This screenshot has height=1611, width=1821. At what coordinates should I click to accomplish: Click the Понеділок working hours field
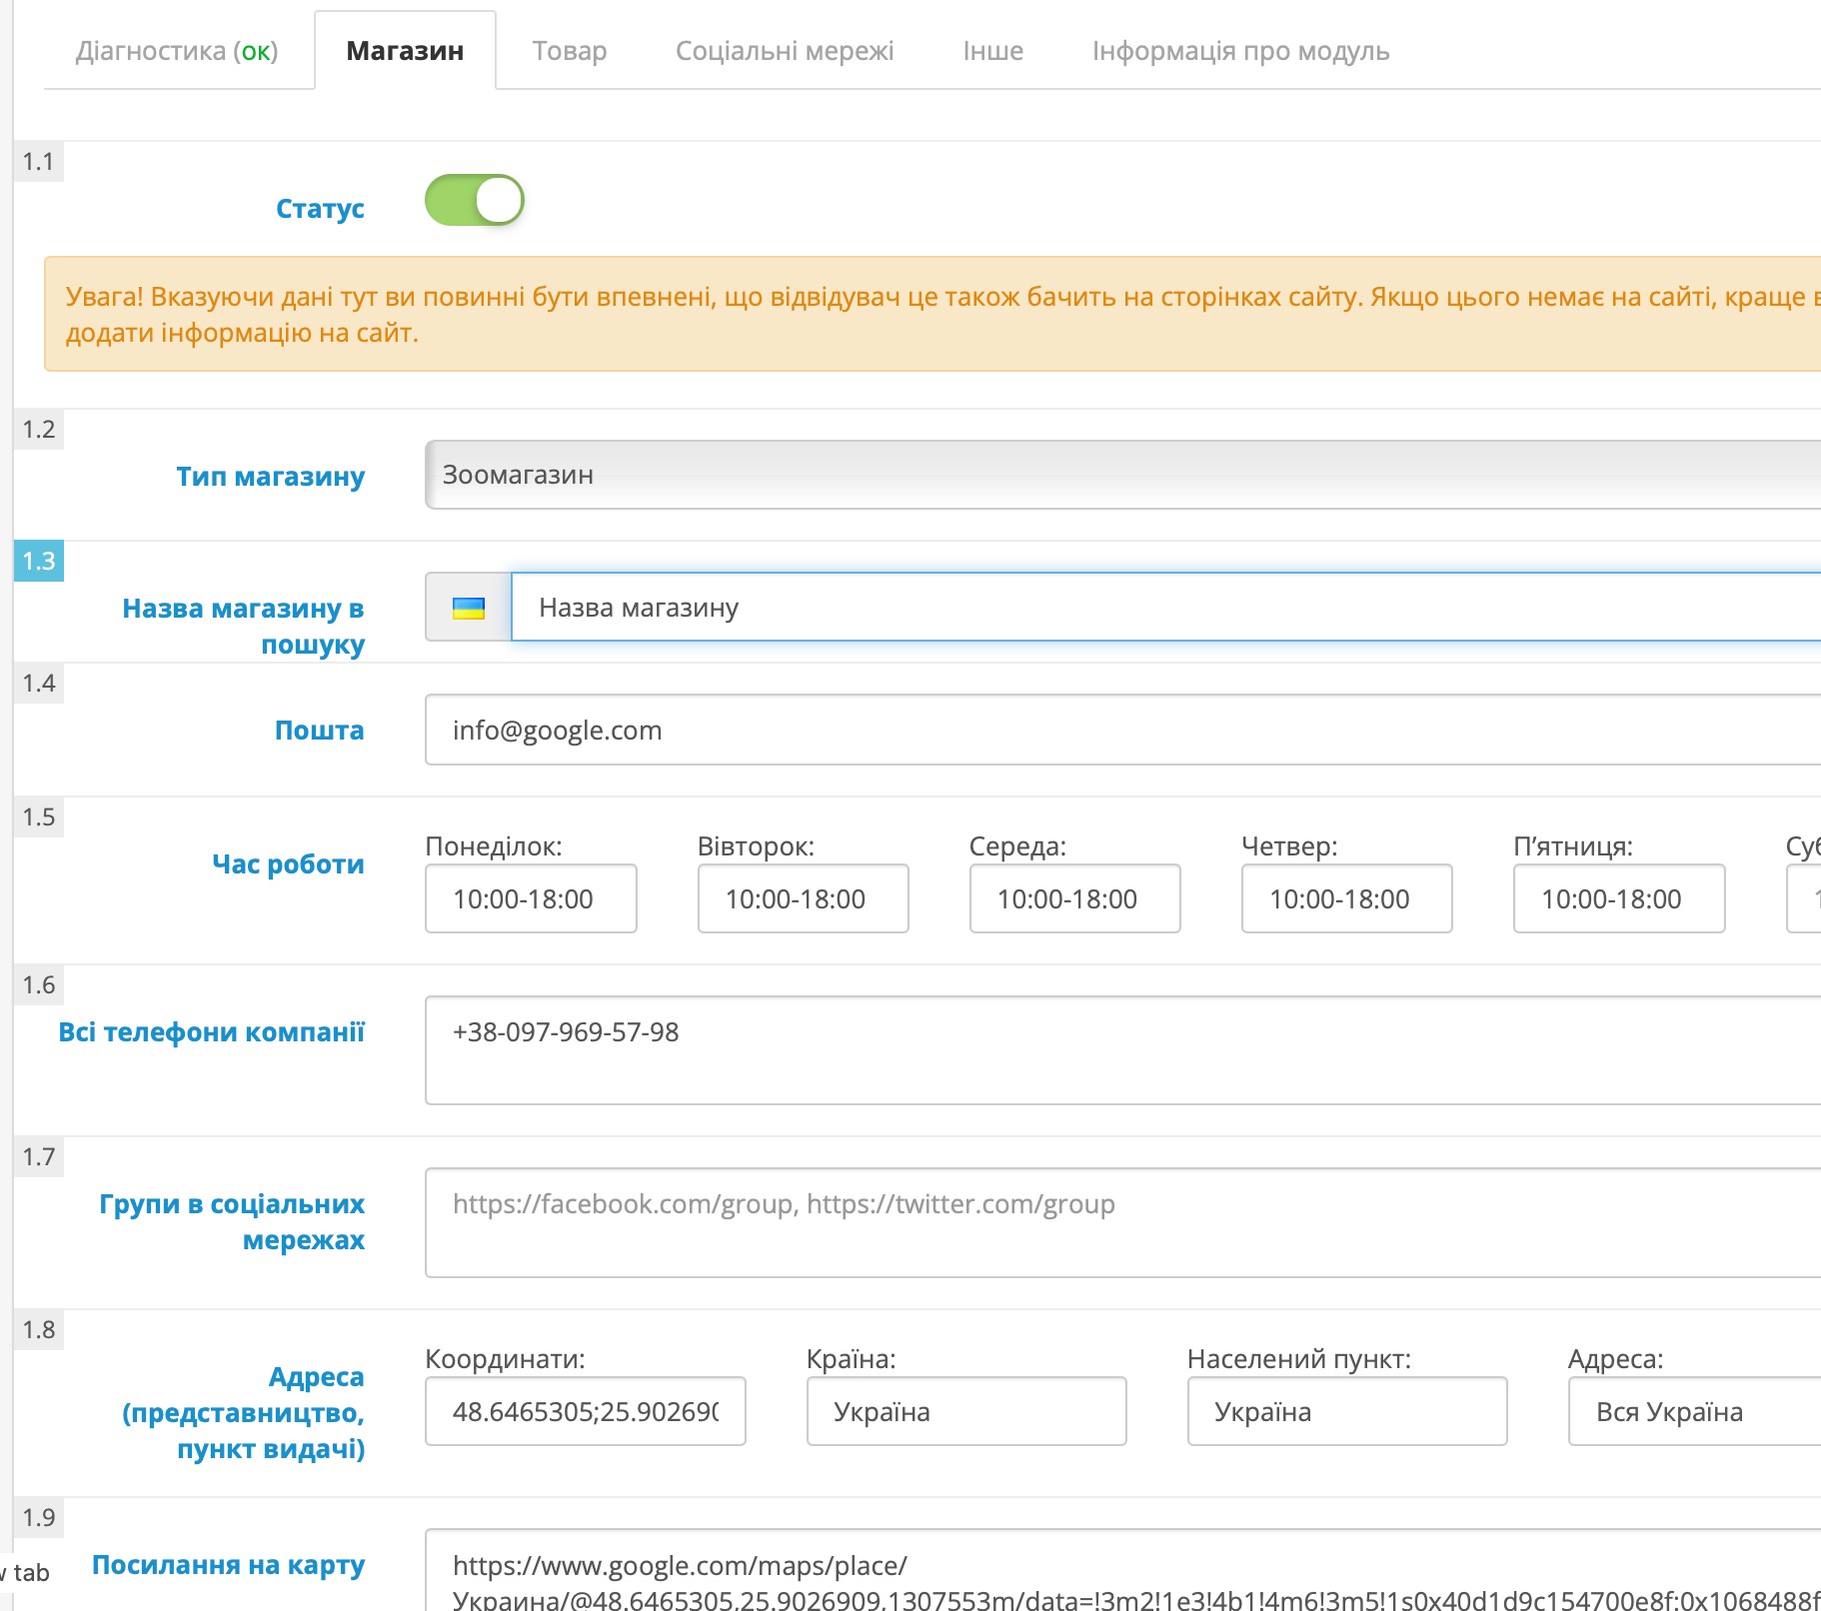[531, 898]
